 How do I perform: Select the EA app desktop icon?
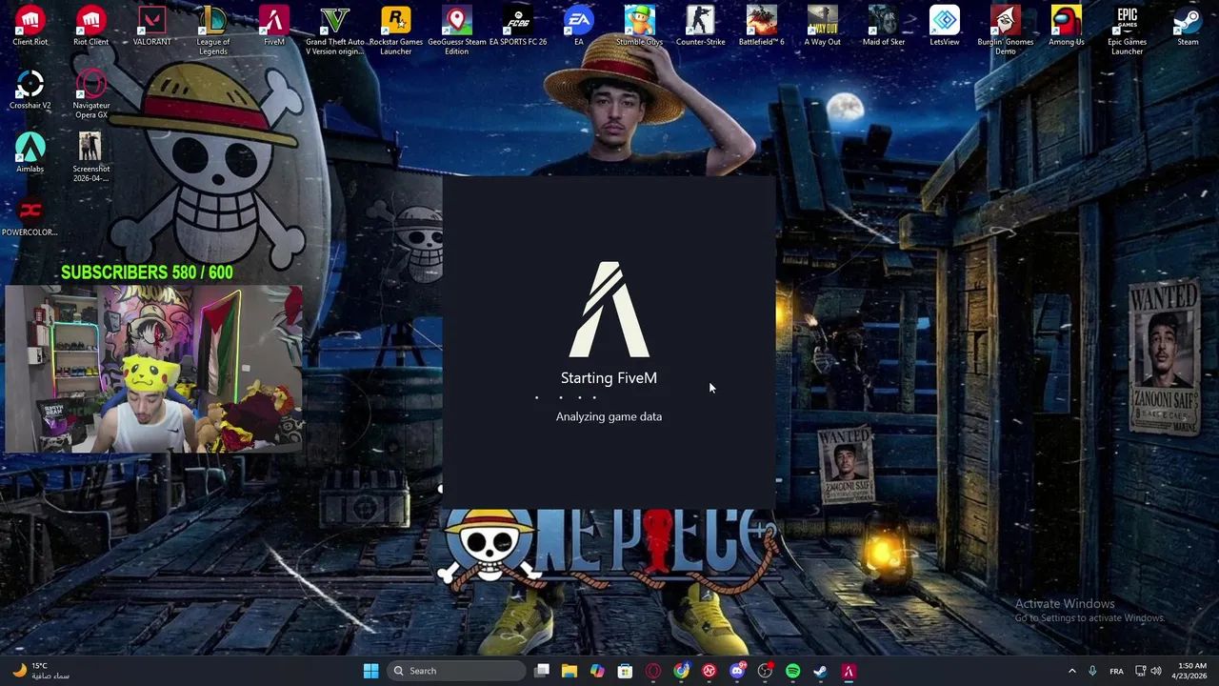click(578, 26)
